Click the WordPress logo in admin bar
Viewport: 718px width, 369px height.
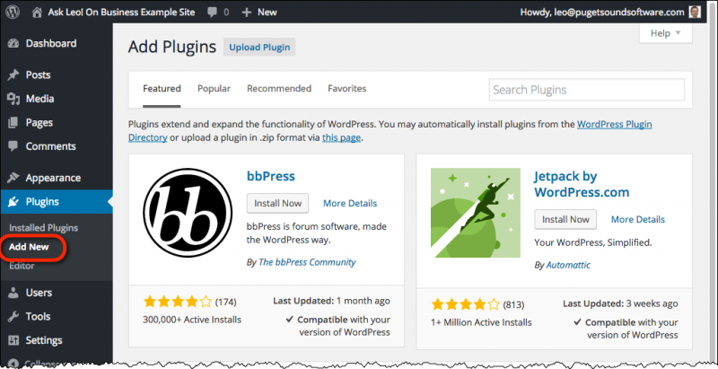click(13, 12)
